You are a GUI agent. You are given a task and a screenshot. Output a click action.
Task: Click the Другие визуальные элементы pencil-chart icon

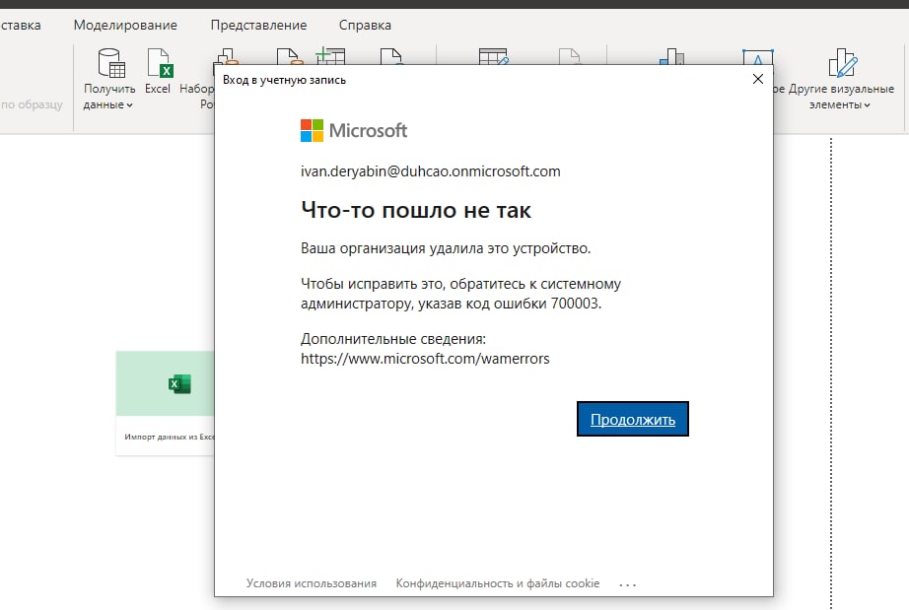tap(842, 62)
